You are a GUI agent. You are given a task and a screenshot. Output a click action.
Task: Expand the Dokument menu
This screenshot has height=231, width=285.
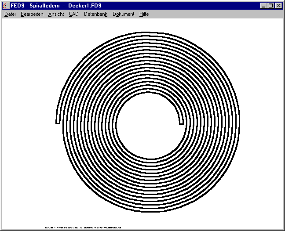pyautogui.click(x=123, y=14)
